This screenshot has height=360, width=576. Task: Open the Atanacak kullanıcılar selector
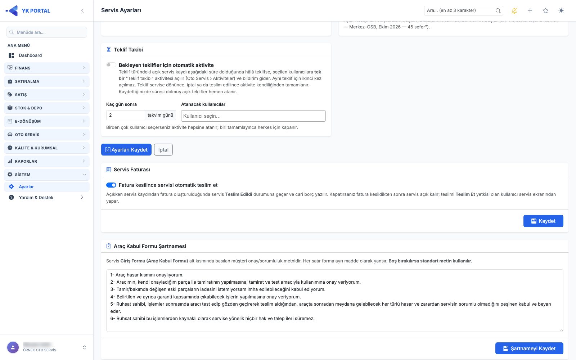pyautogui.click(x=253, y=116)
